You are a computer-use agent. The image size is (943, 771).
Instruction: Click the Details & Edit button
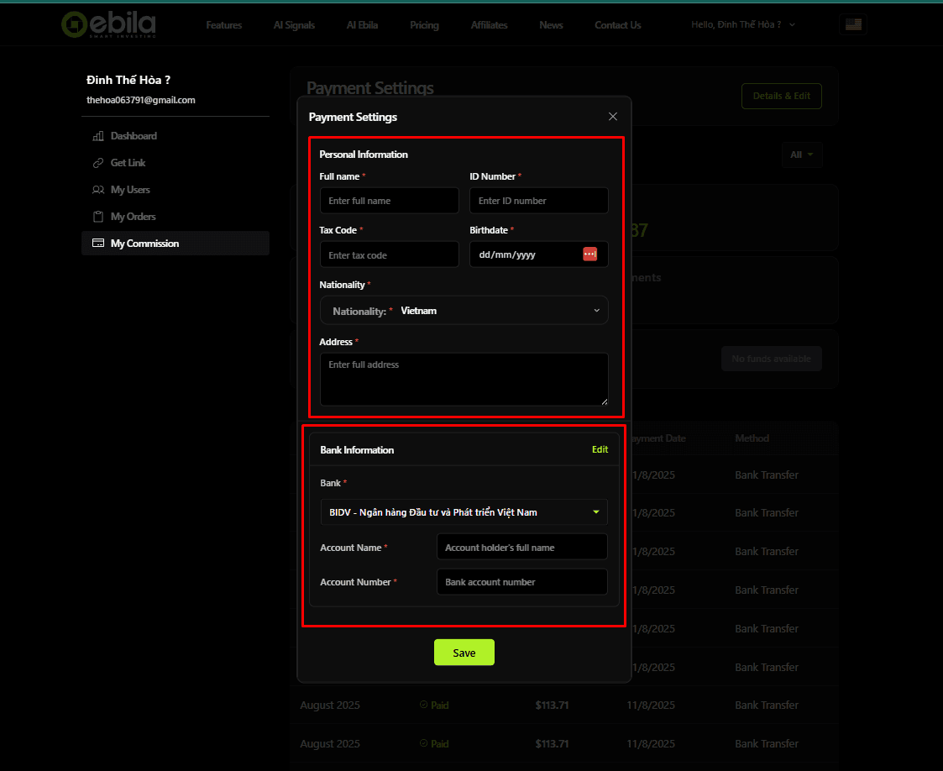click(781, 96)
